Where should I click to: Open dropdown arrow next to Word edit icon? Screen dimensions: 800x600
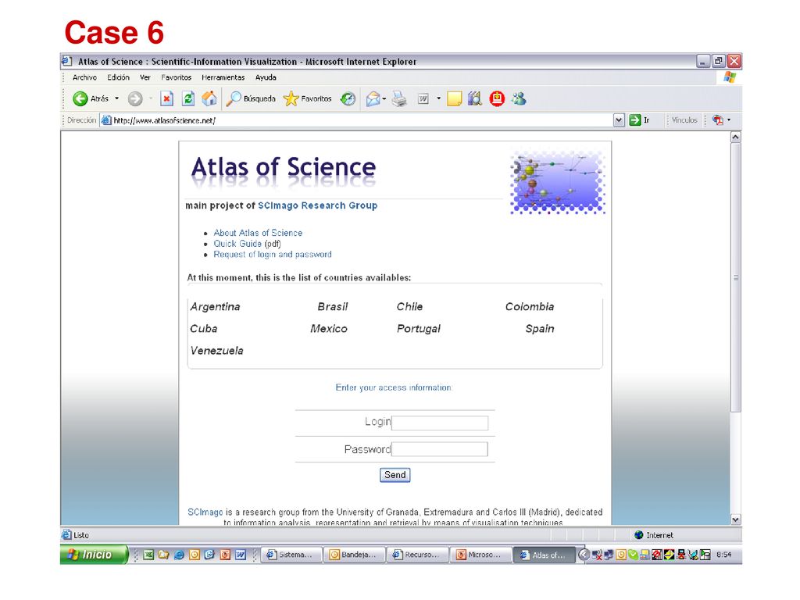[438, 98]
